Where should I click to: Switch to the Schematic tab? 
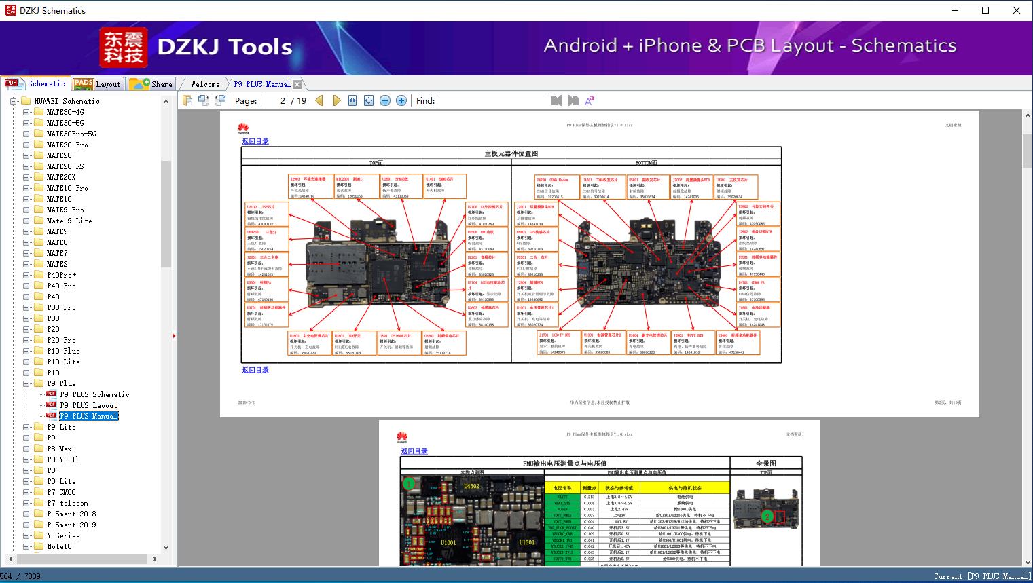coord(35,83)
